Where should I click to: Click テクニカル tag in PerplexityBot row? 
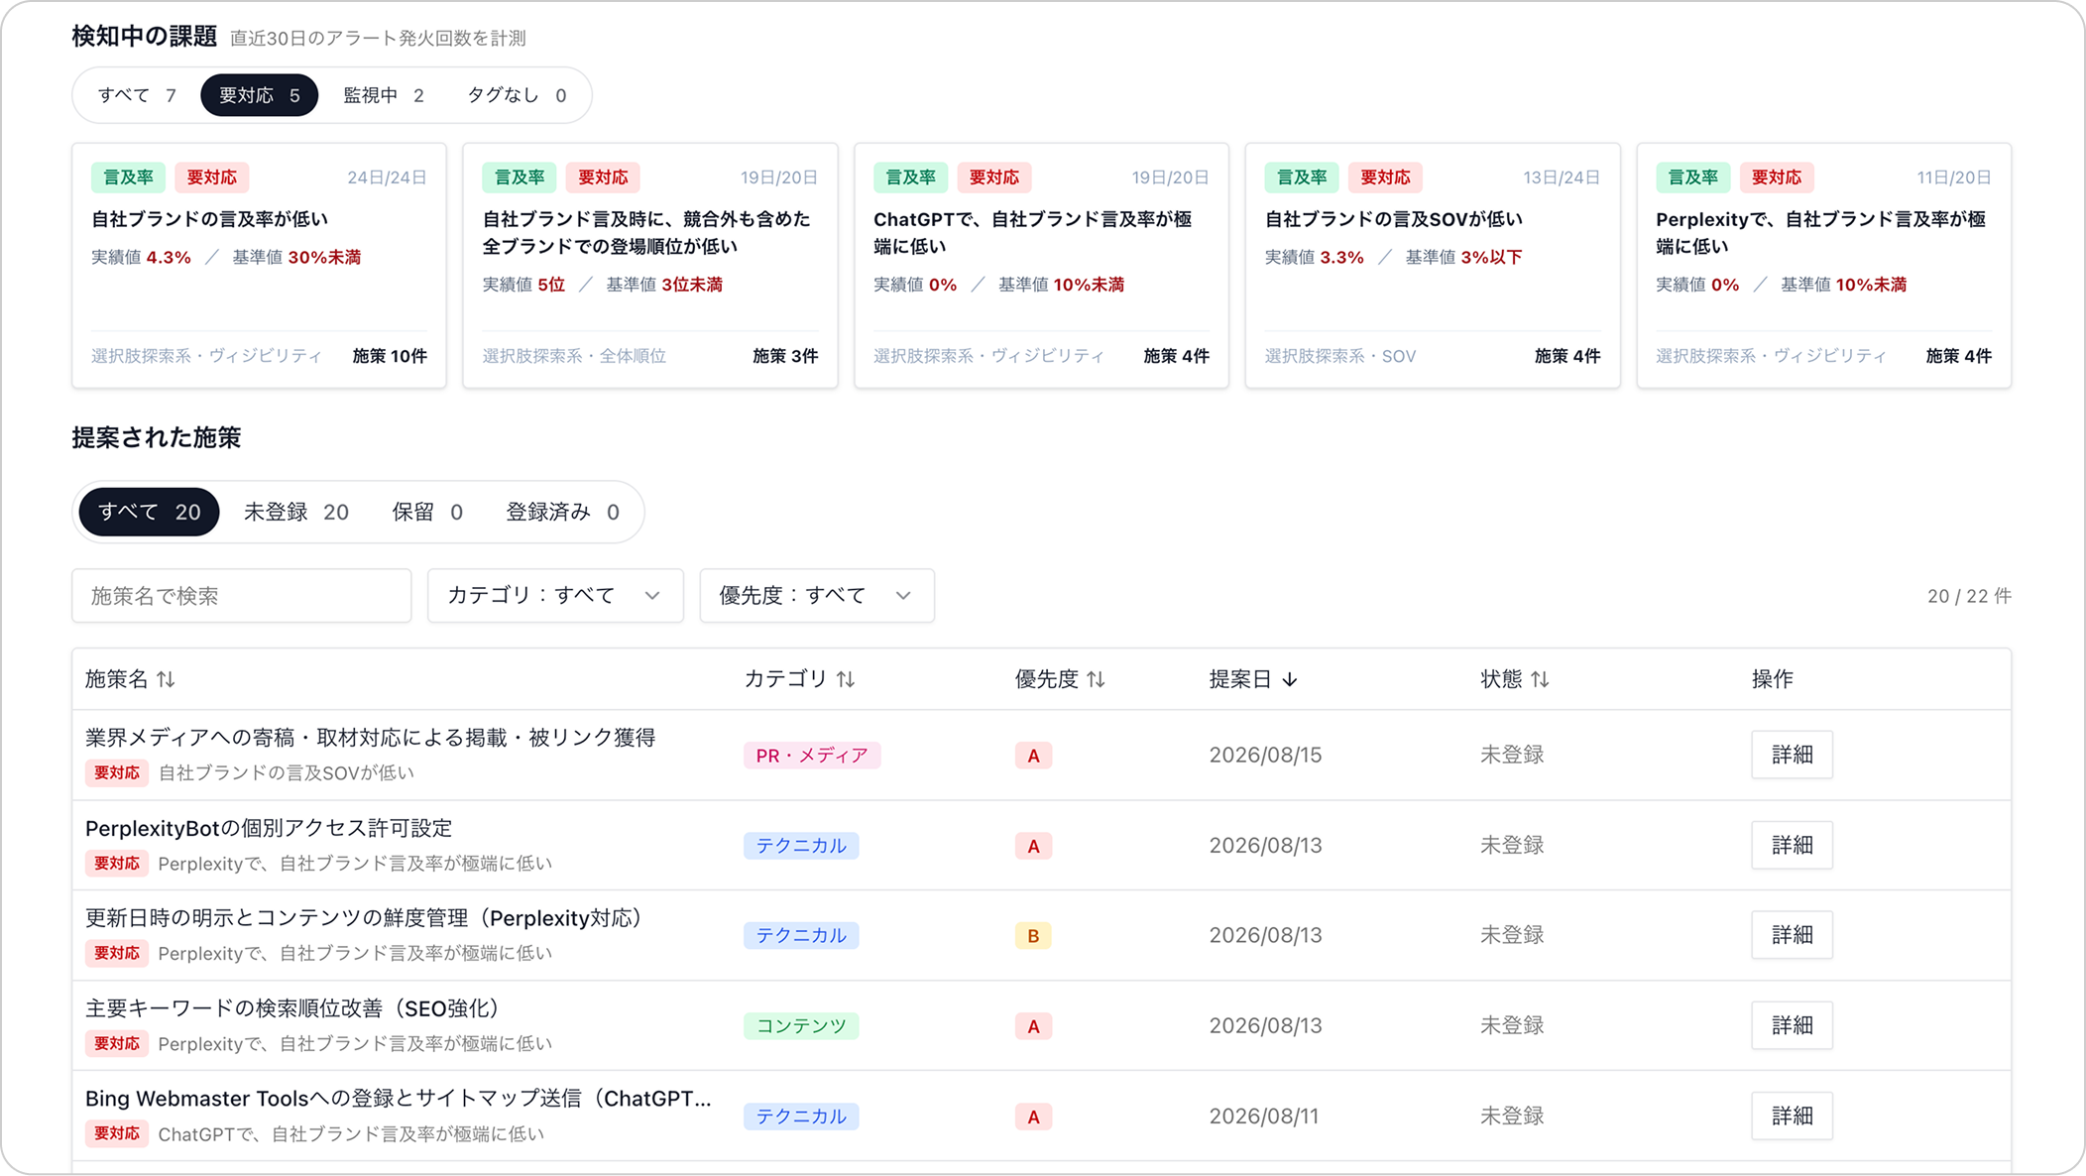click(801, 846)
